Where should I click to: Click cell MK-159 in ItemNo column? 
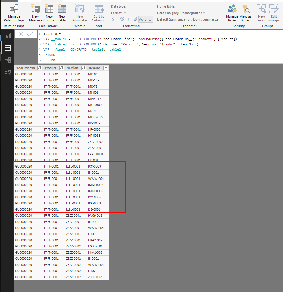pos(98,80)
